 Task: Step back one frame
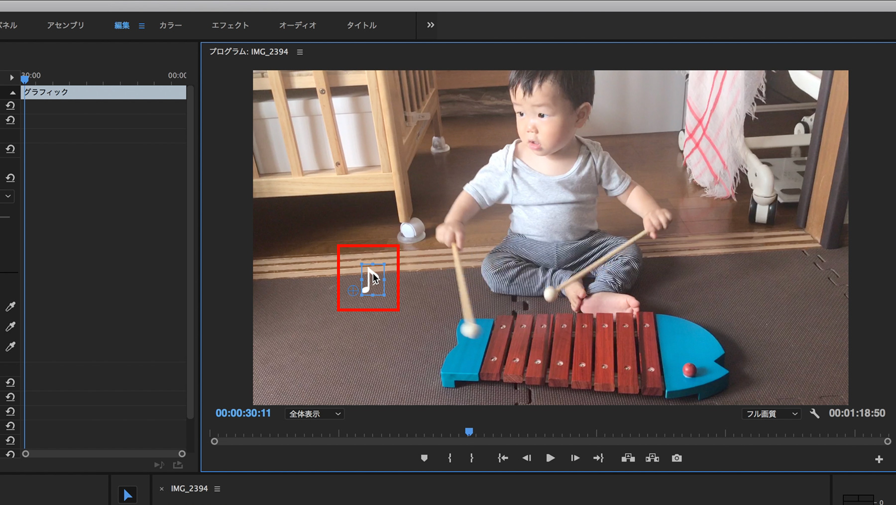coord(527,458)
